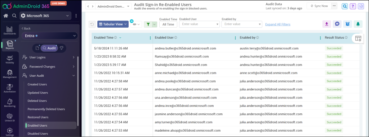Viewport: 369px width, 137px height.
Task: Open Restored Users report
Action: tap(38, 117)
